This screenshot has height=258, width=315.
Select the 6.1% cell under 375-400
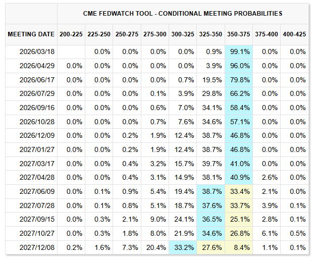[267, 233]
